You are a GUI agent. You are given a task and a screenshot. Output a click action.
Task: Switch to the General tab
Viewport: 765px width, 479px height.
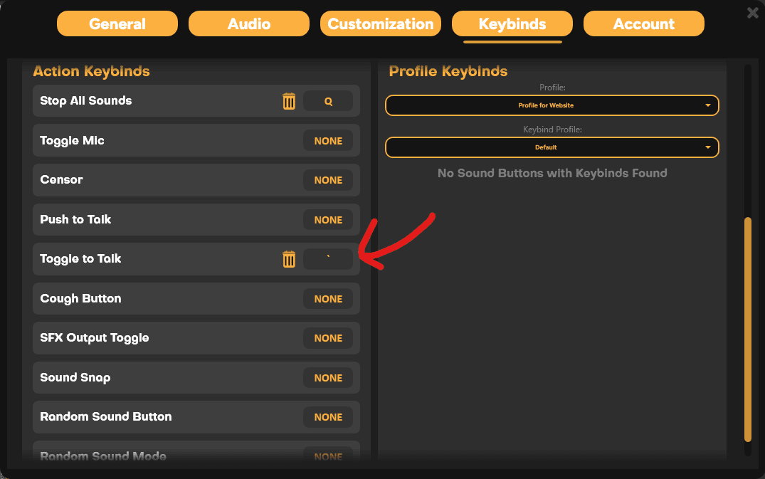117,23
